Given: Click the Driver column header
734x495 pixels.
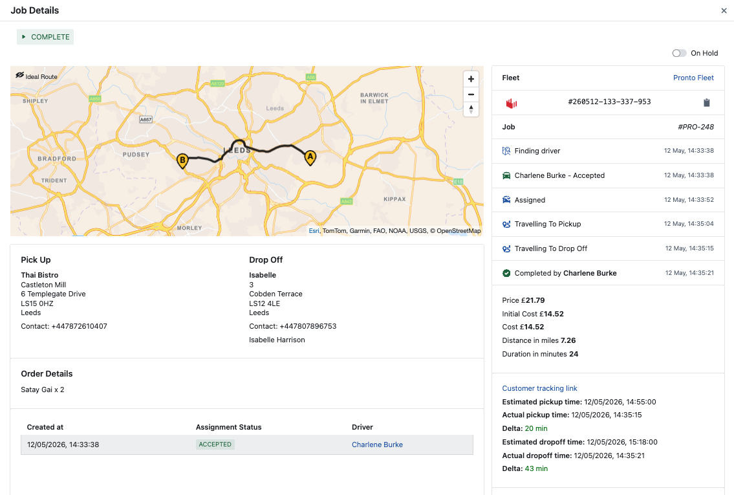Looking at the screenshot, I should point(362,427).
